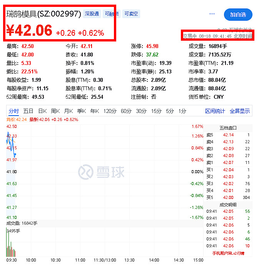Viewport: 264px width, 265px height.
Task: Select the 120分 interval tab
Action: [110, 111]
